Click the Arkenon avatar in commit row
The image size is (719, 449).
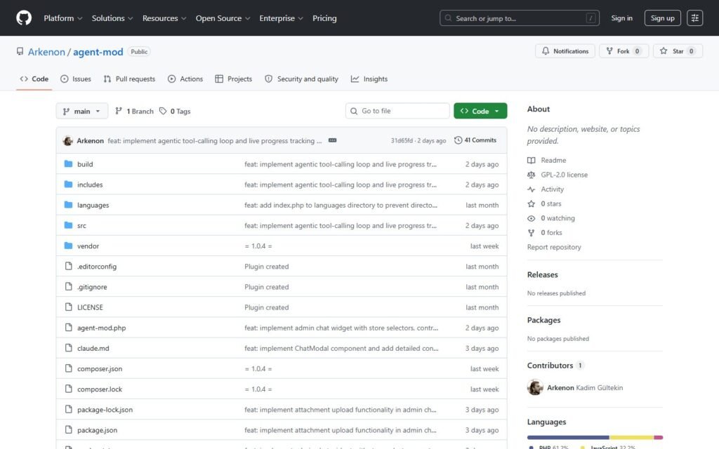(x=68, y=140)
